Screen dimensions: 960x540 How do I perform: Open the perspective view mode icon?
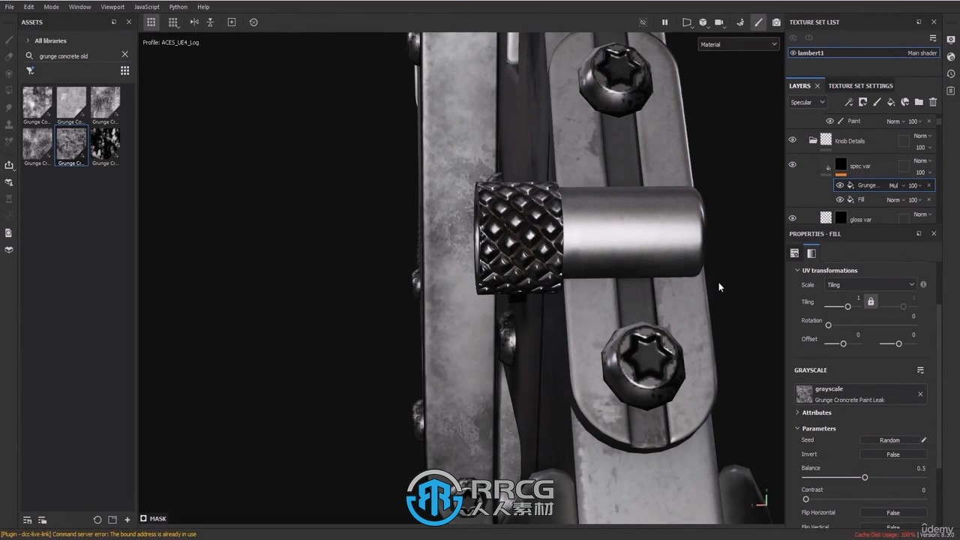[x=686, y=22]
